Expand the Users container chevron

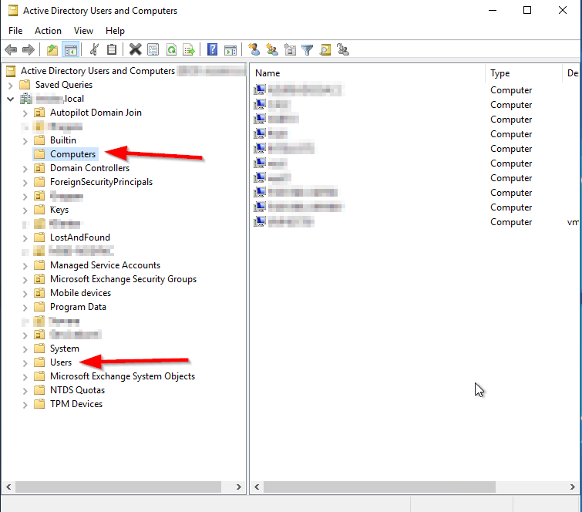[x=25, y=362]
